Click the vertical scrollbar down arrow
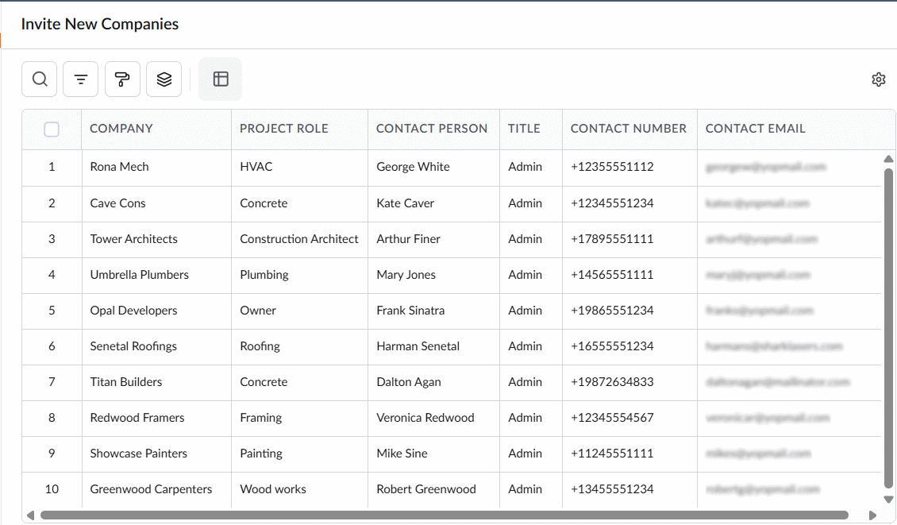 pyautogui.click(x=888, y=500)
